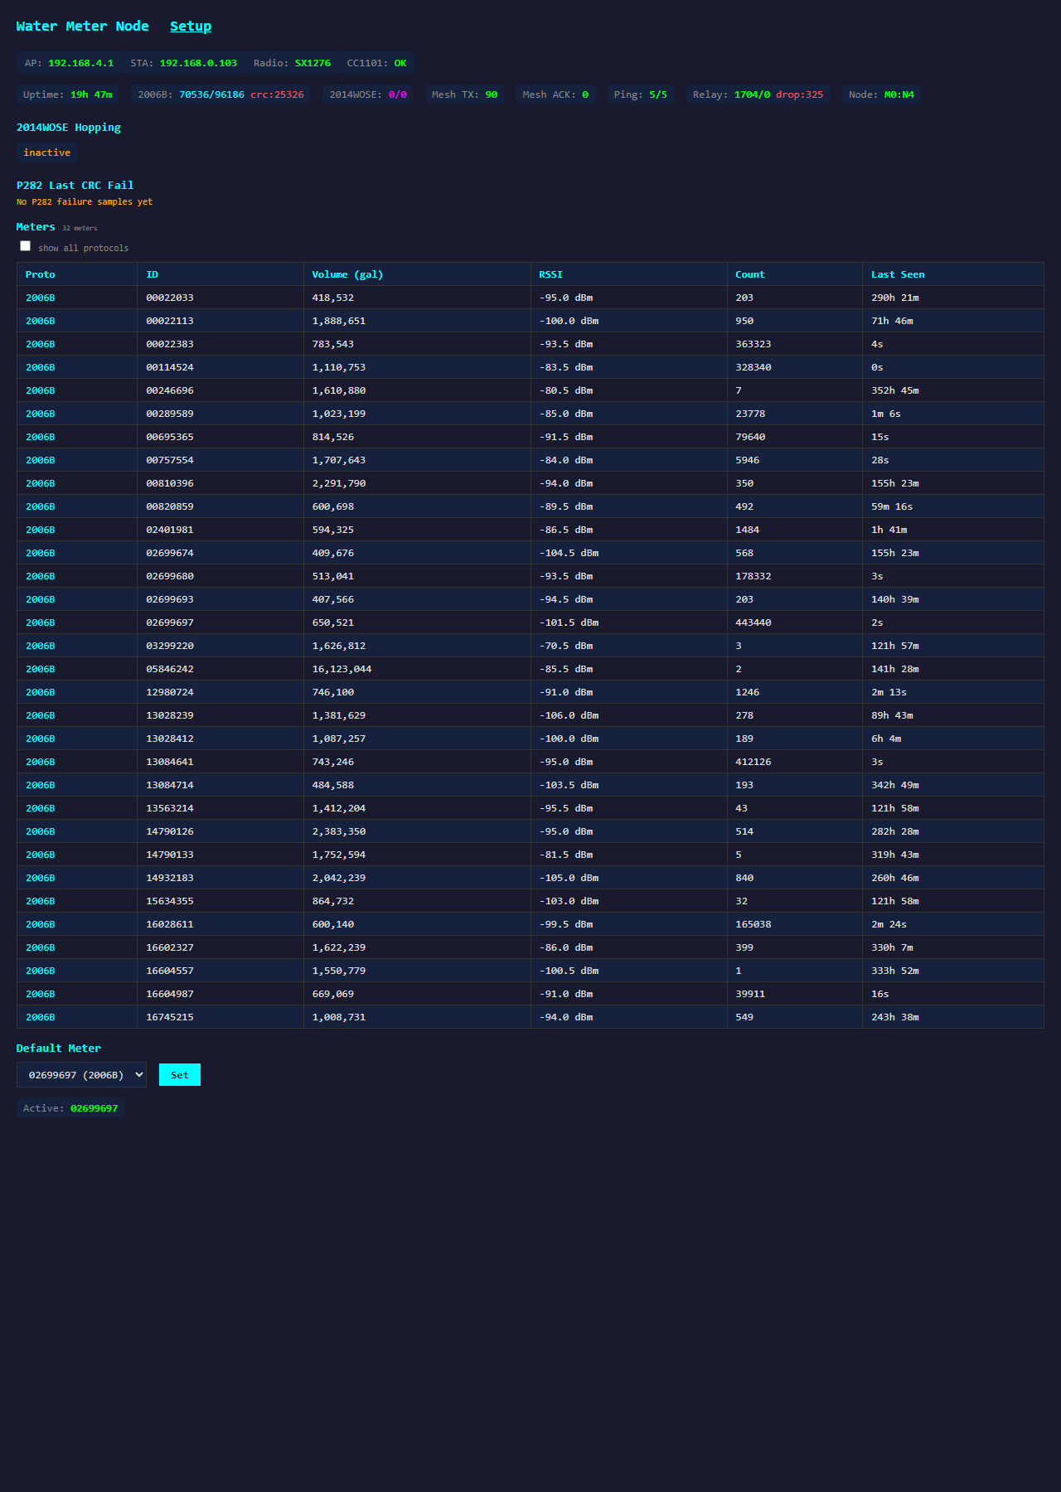Screen dimensions: 1061x1492
Task: Click the AP 192.168.4.1 status badge
Action: point(70,63)
